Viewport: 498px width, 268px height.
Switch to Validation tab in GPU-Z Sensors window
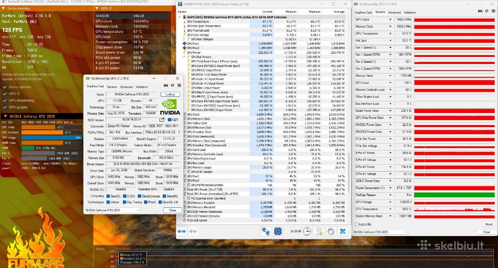point(410,12)
